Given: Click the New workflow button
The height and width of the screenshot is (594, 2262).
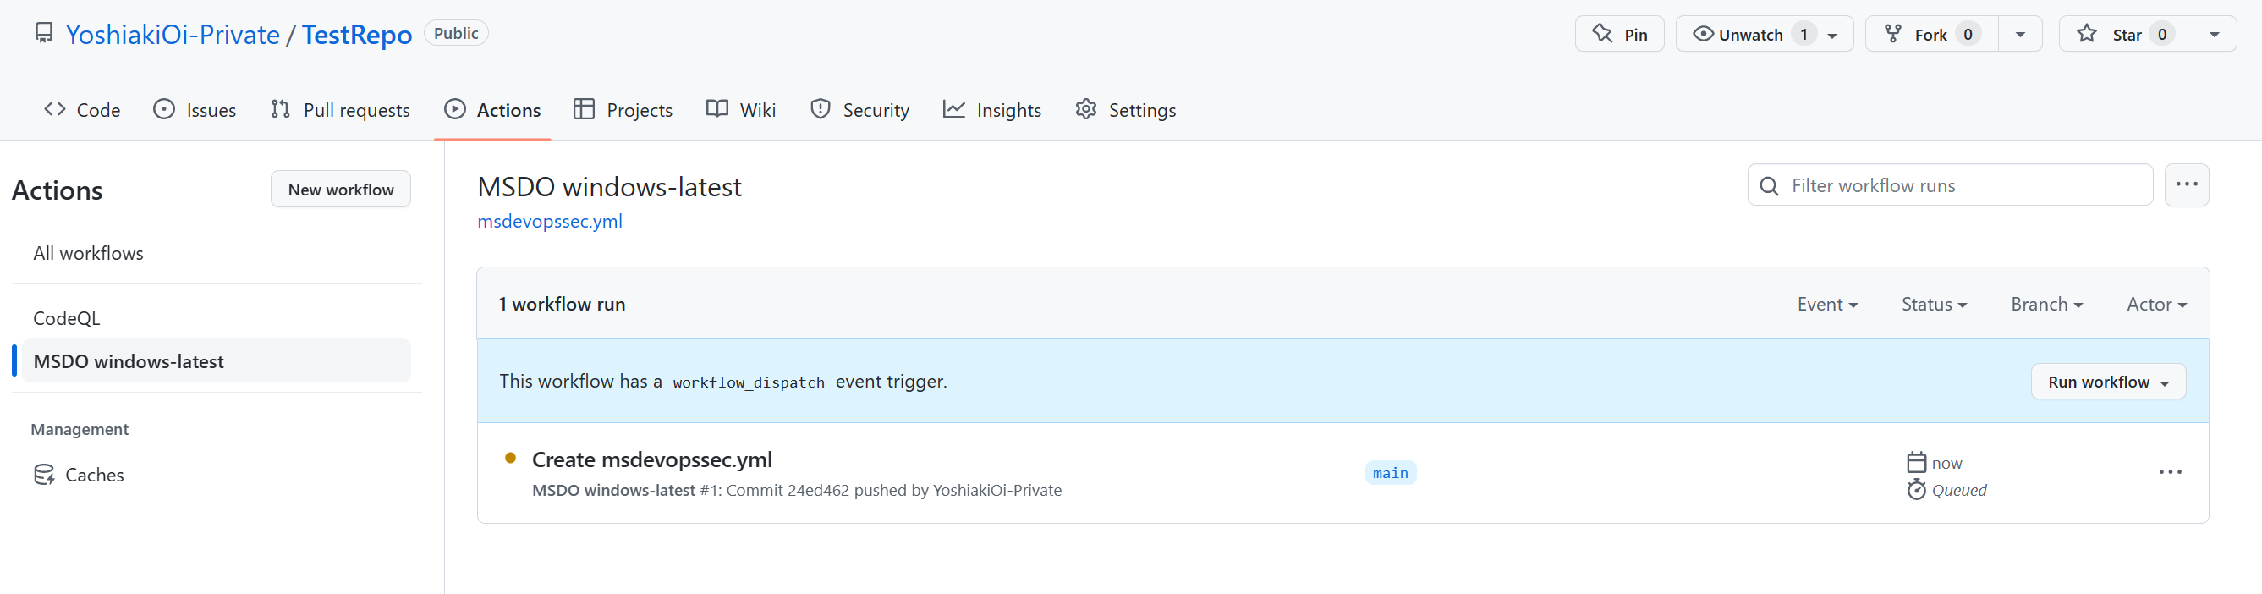Looking at the screenshot, I should 341,188.
